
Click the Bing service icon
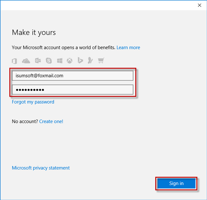click(80, 61)
